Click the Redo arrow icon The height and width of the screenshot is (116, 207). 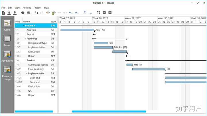click(x=42, y=13)
